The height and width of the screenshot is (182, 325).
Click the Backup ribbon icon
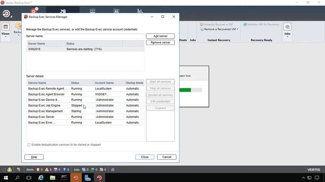(18, 27)
